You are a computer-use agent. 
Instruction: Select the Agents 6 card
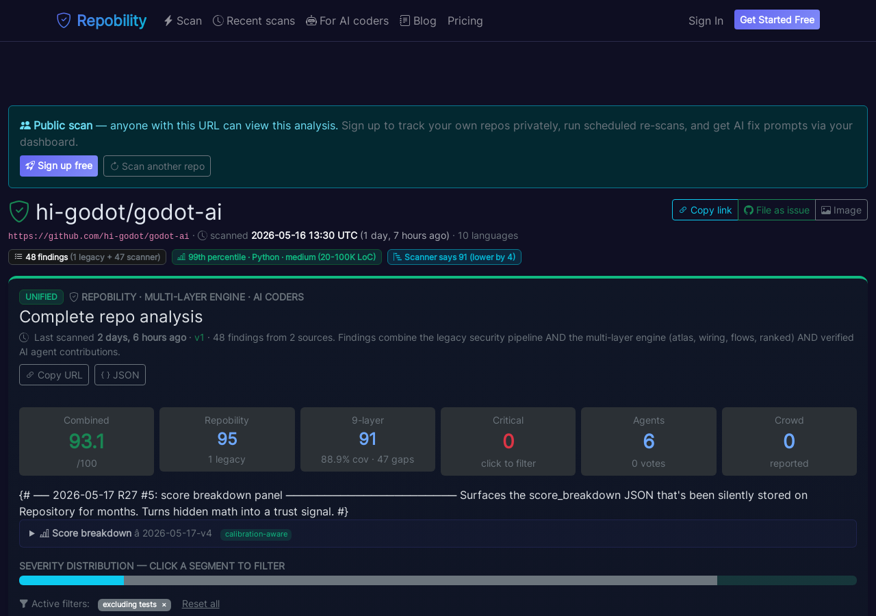649,441
